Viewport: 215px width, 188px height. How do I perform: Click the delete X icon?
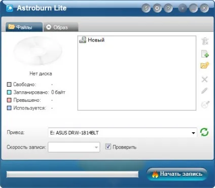pyautogui.click(x=205, y=79)
